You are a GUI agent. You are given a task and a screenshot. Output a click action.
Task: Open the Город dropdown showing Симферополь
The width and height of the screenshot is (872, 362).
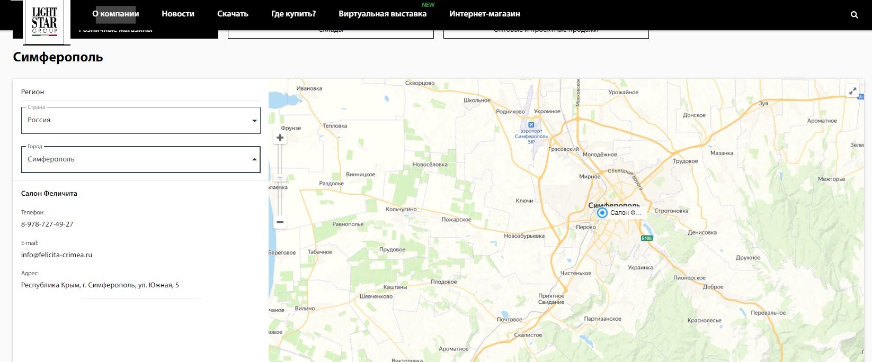[x=141, y=159]
